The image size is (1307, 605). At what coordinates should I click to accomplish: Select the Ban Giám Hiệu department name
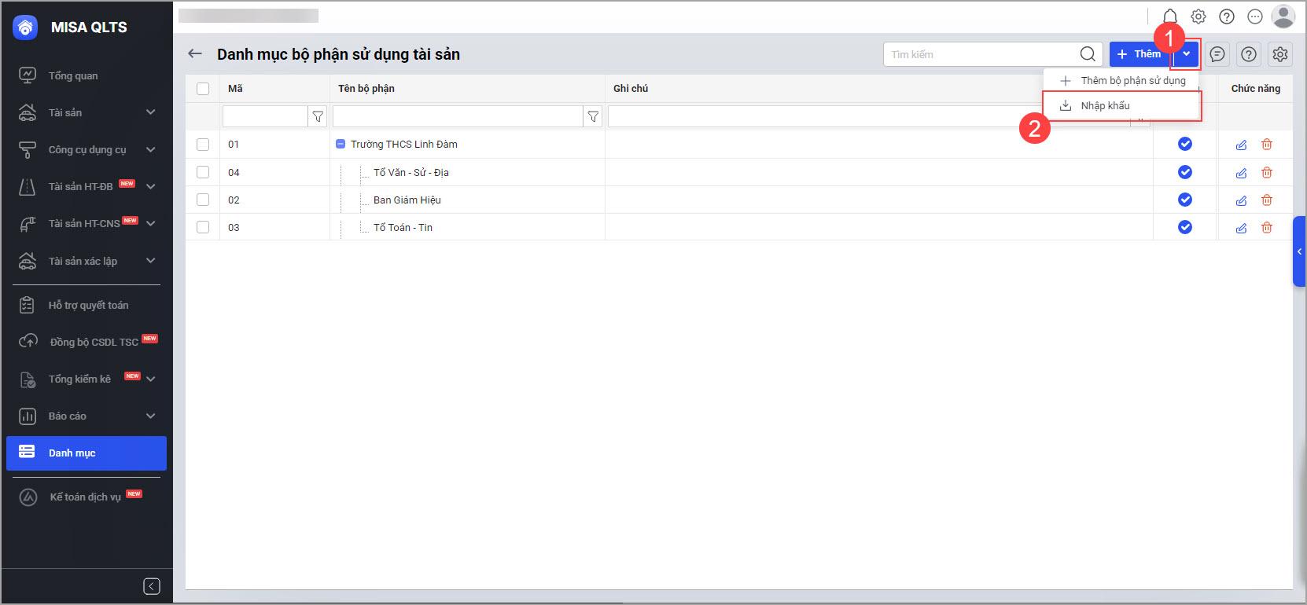coord(407,200)
